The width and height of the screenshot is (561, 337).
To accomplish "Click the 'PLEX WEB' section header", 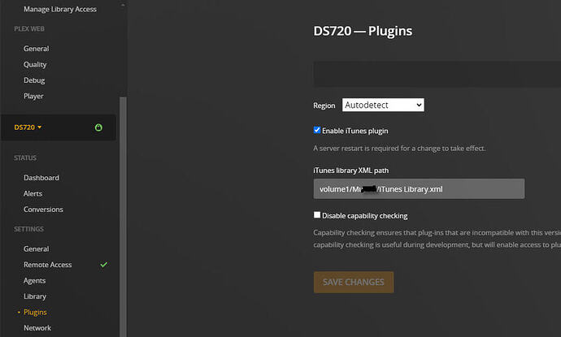I will (x=29, y=29).
